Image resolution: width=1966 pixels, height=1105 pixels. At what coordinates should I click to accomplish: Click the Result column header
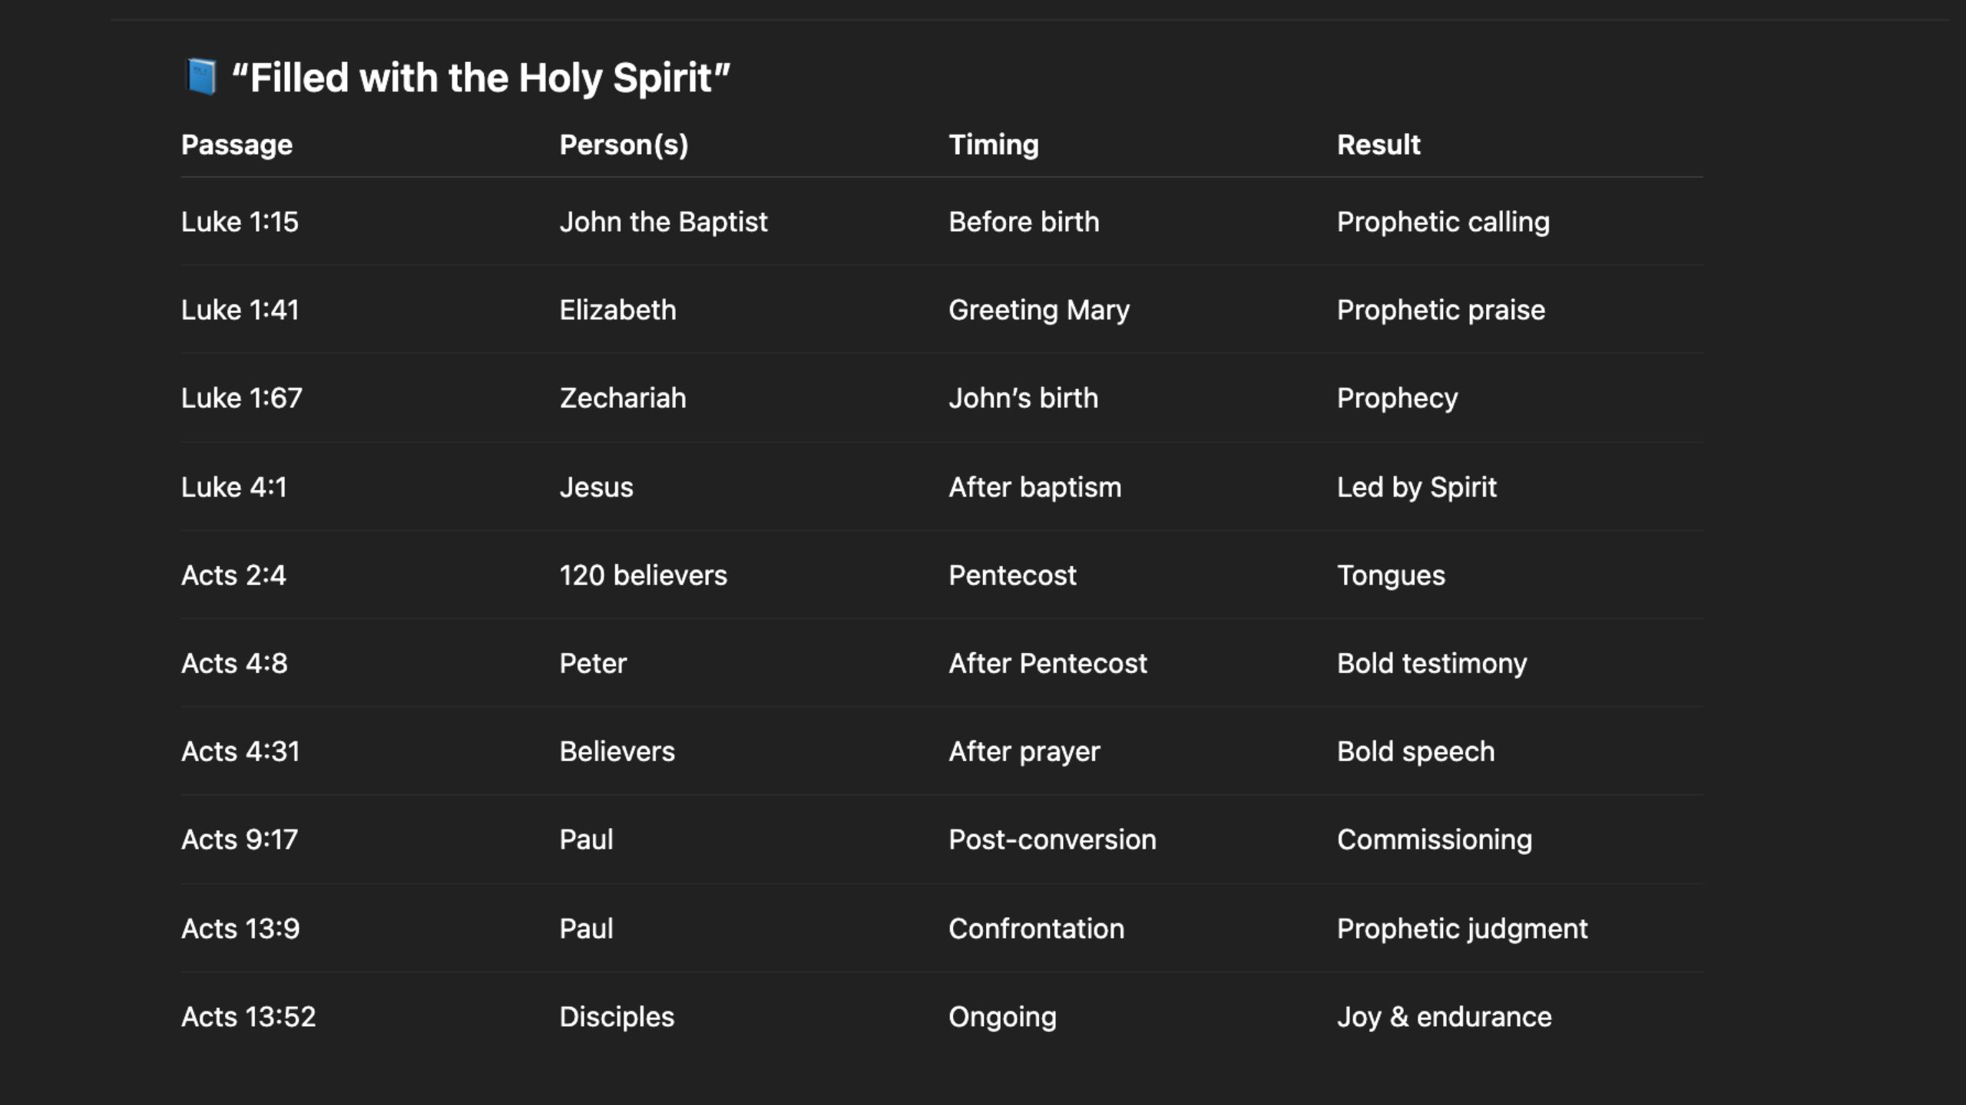pos(1379,145)
